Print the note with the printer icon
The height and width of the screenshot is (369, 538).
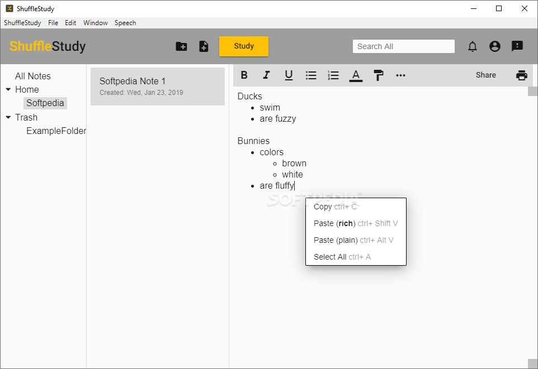click(522, 75)
